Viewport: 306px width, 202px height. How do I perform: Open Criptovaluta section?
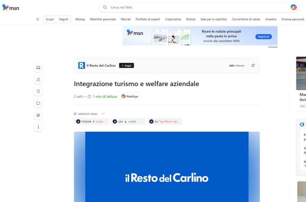(x=173, y=19)
